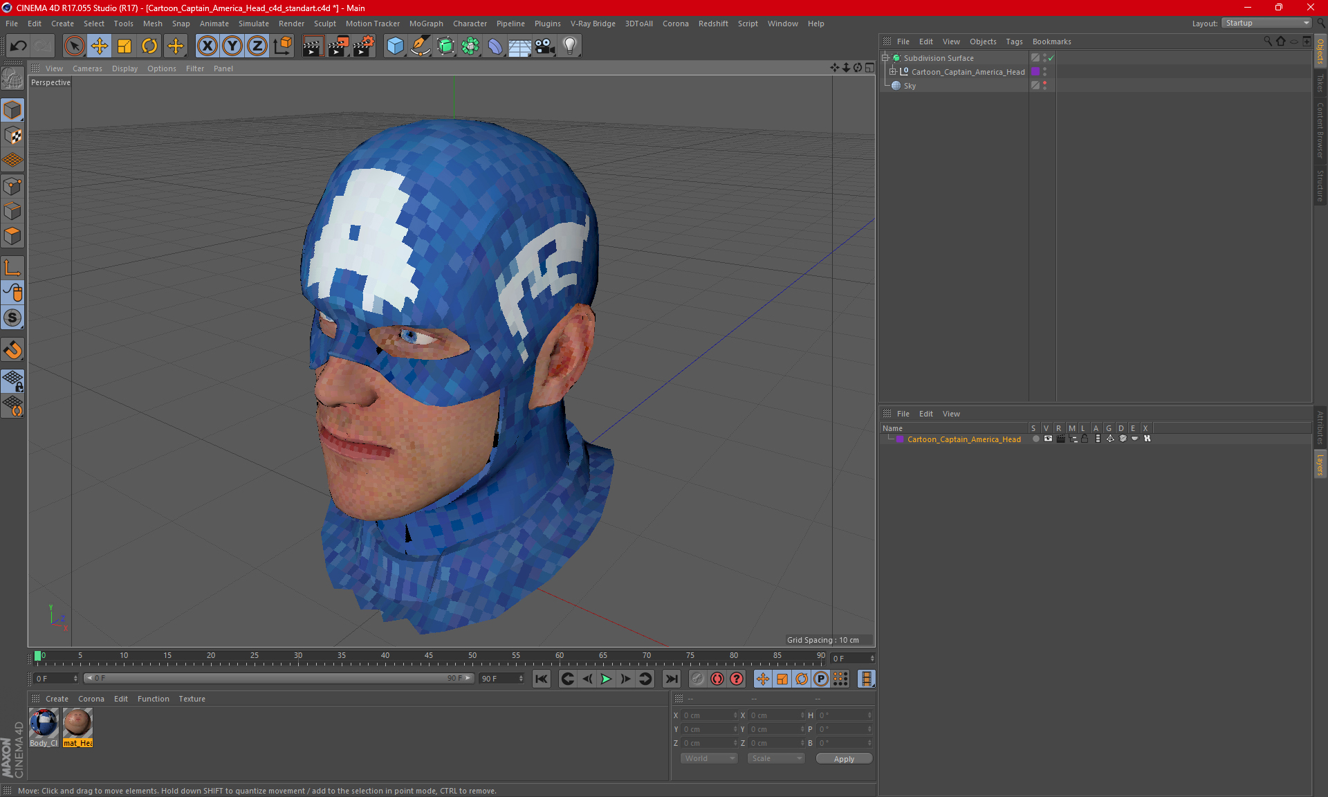Click the X position input field
1328x797 pixels.
pyautogui.click(x=709, y=715)
